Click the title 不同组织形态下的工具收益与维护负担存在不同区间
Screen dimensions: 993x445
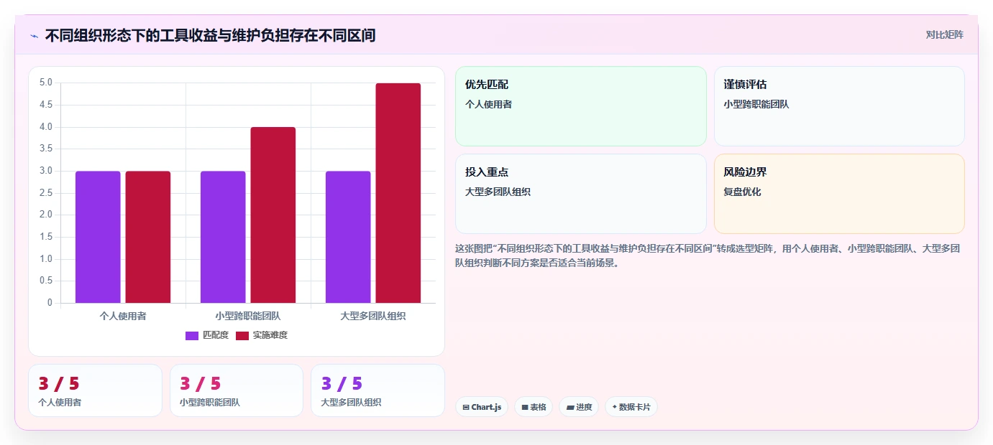(210, 35)
